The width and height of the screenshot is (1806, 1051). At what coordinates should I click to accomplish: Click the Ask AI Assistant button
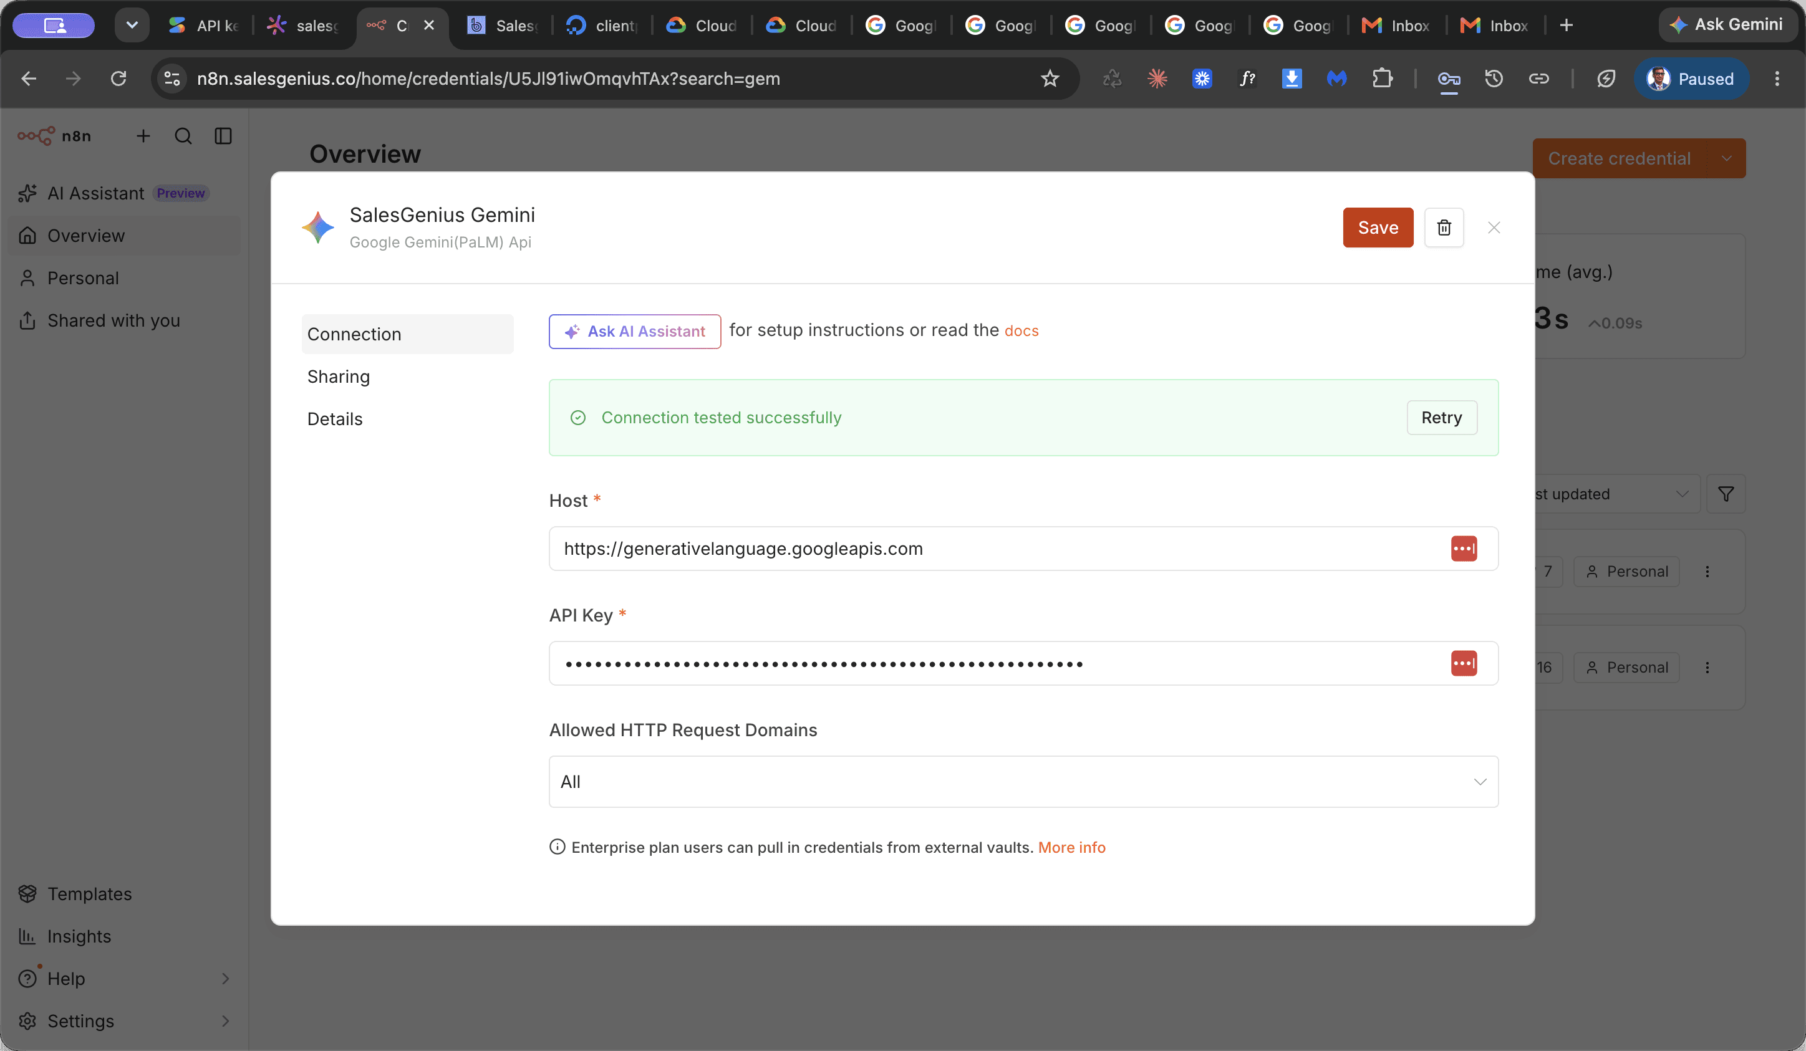point(635,332)
